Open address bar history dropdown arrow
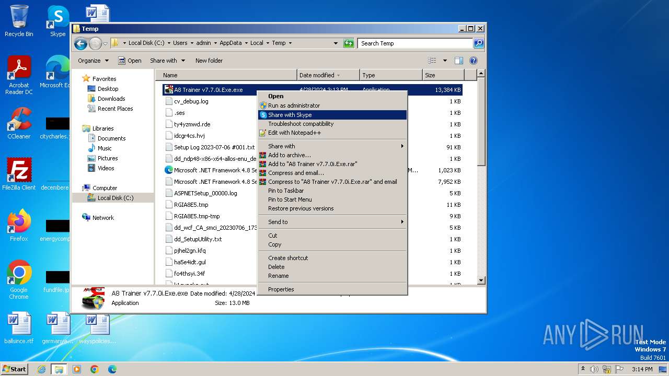Image resolution: width=669 pixels, height=376 pixels. (x=336, y=43)
